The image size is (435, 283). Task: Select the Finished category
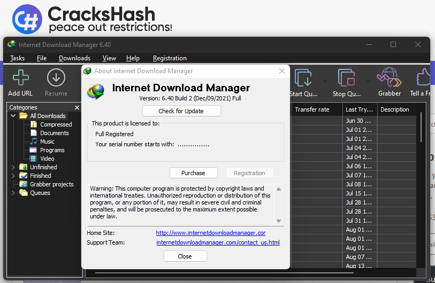[x=41, y=176]
